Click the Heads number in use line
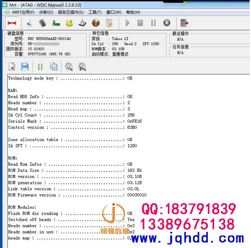 pyautogui.click(x=71, y=232)
